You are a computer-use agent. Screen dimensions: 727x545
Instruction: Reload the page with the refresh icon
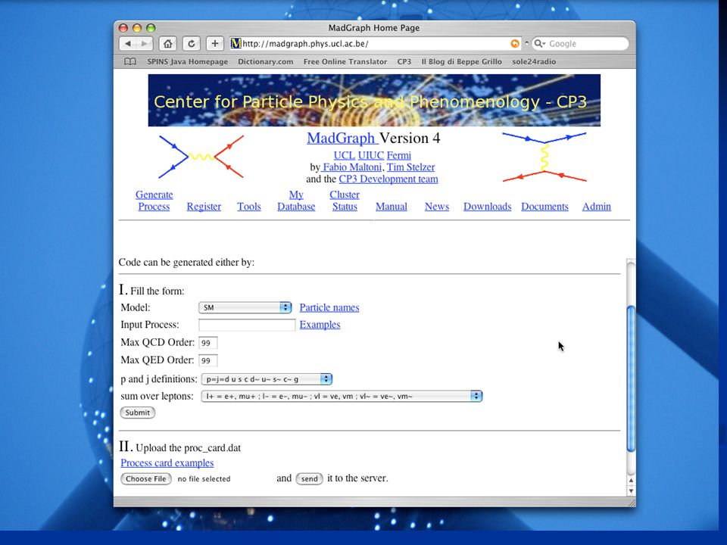tap(191, 44)
